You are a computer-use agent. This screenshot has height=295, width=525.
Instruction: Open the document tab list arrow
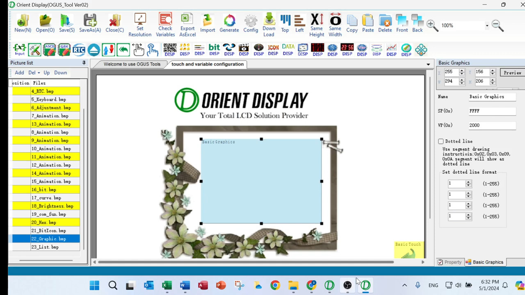428,64
